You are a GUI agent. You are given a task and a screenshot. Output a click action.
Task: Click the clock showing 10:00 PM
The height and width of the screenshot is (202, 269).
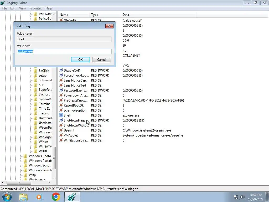point(255,195)
